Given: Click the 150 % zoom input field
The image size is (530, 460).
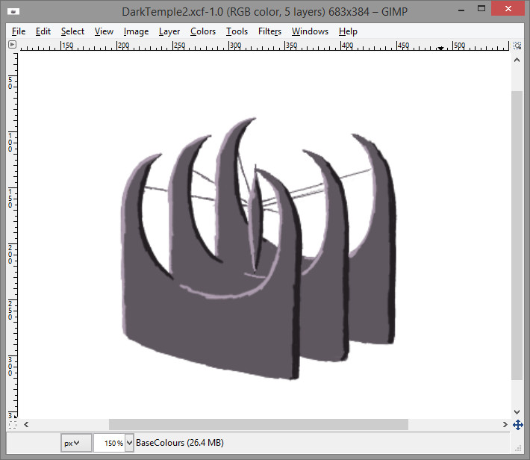Looking at the screenshot, I should point(110,443).
